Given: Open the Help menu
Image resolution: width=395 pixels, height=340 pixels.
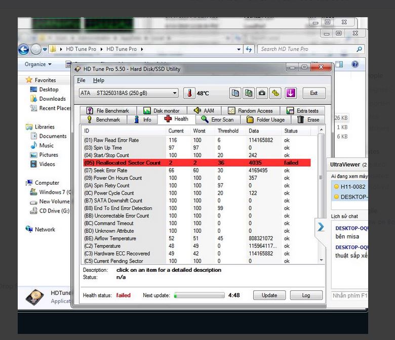Looking at the screenshot, I should tap(99, 80).
